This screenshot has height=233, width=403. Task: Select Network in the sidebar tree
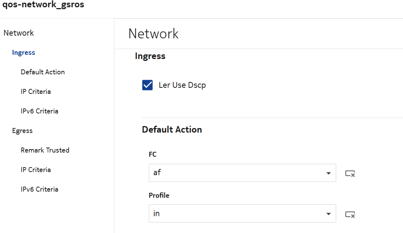click(x=19, y=33)
